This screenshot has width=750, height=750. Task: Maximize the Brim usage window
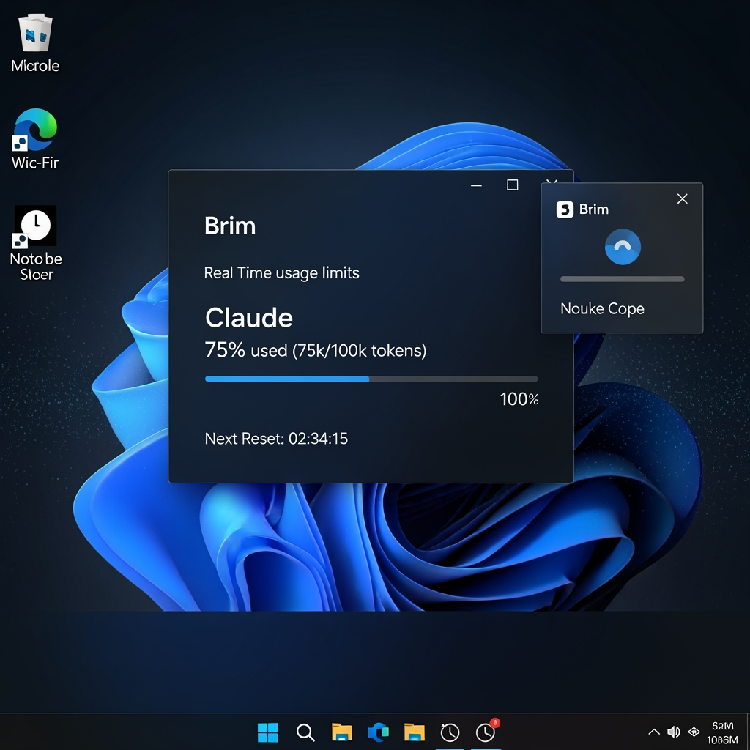[x=512, y=185]
